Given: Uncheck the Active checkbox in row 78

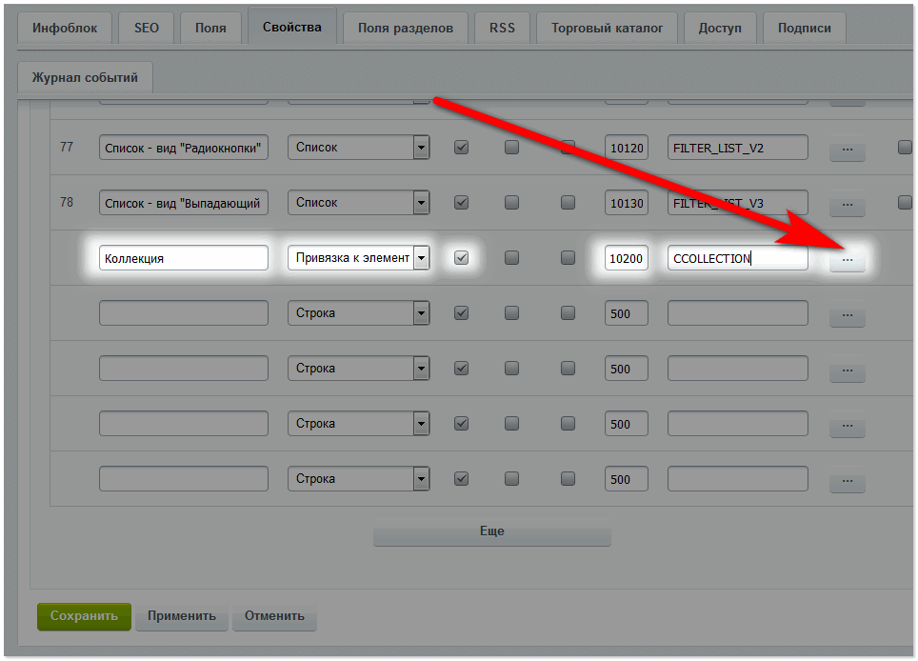Looking at the screenshot, I should [x=461, y=203].
